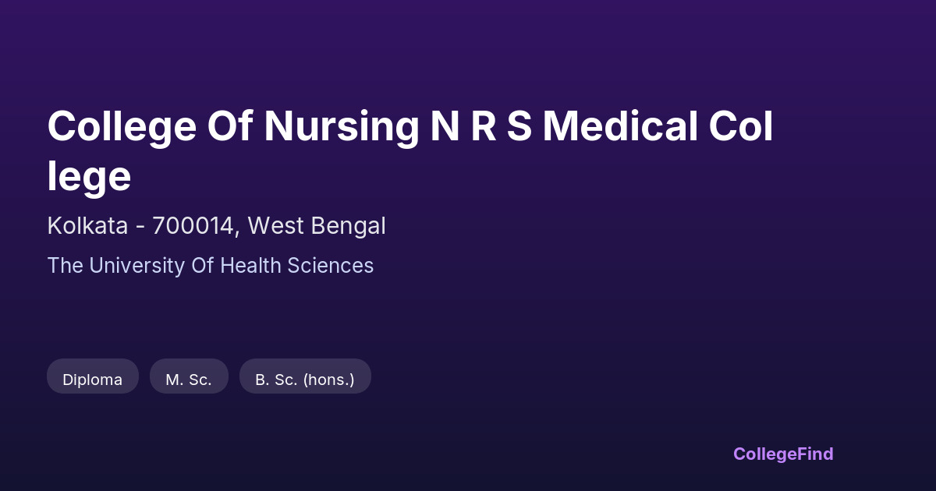Click the word 'The' starting the affiliation line
936x491 pixels.
[66, 266]
